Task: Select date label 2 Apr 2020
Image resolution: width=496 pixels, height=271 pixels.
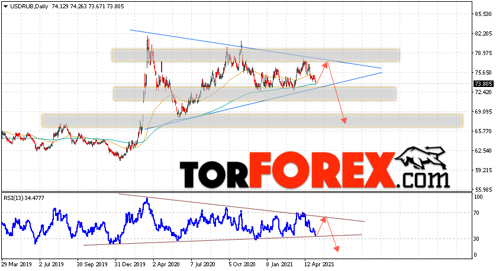Action: 166,264
